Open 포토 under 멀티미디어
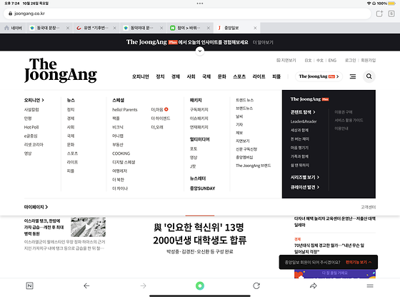Screen dimensions: 400x299 tap(194, 148)
